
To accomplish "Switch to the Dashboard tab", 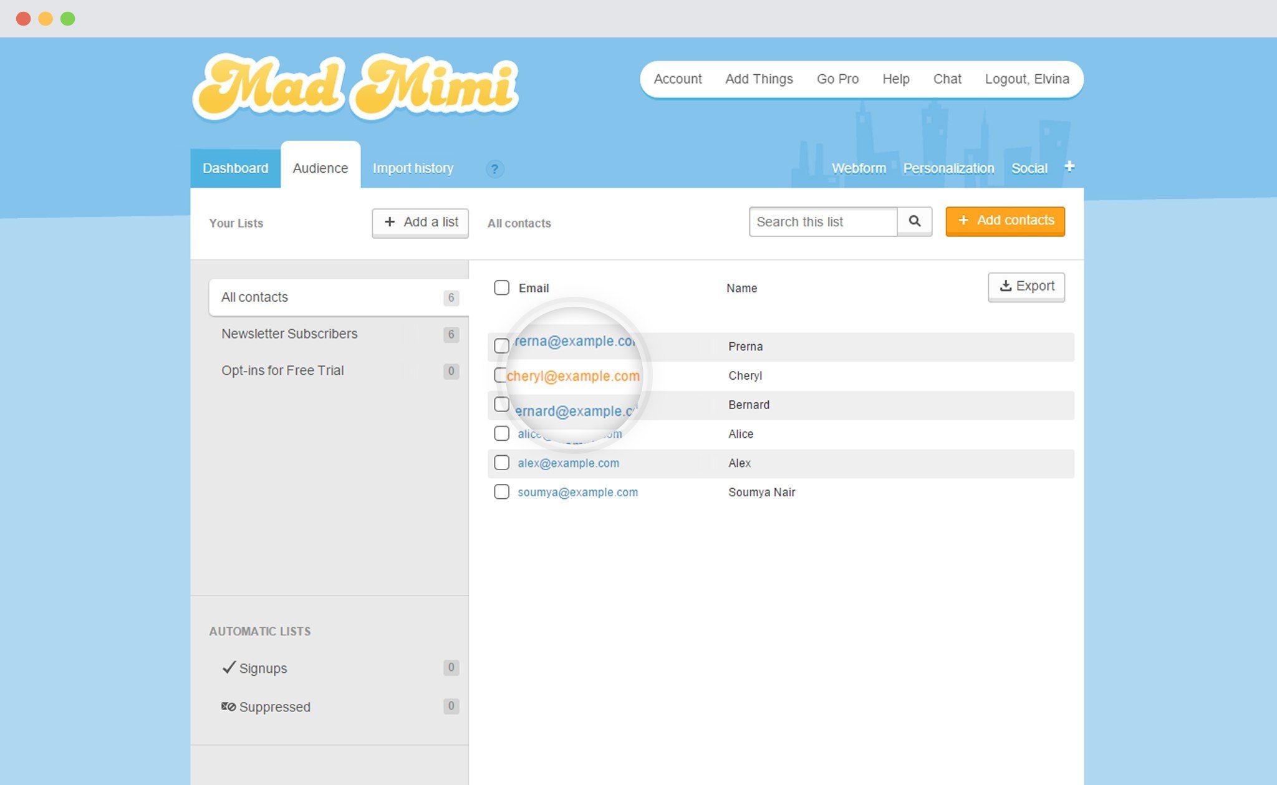I will pos(236,168).
